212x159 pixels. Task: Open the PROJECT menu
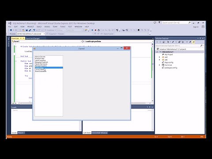click(30, 26)
